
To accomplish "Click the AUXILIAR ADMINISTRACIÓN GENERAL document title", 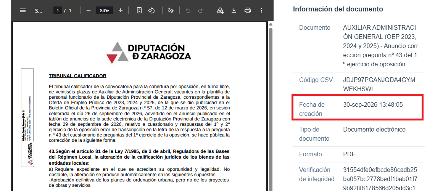I will [380, 46].
